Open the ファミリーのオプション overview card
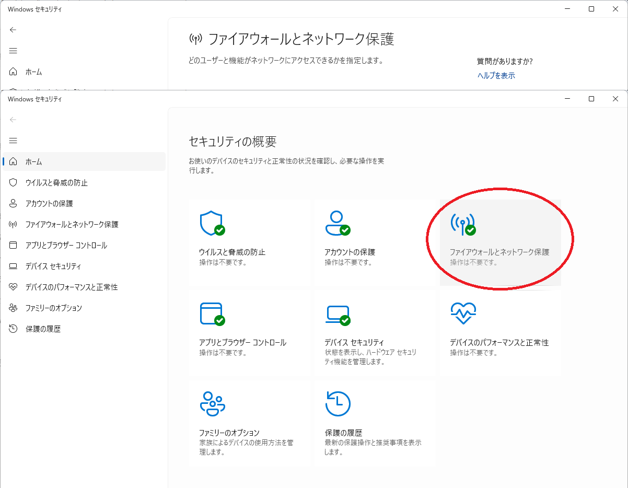This screenshot has width=628, height=488. [249, 423]
